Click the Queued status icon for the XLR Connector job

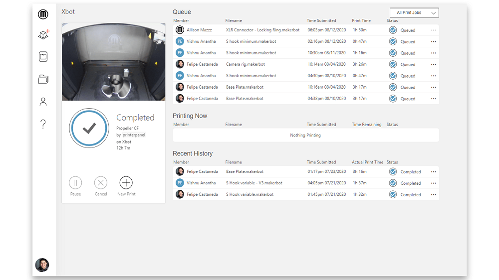pyautogui.click(x=393, y=30)
